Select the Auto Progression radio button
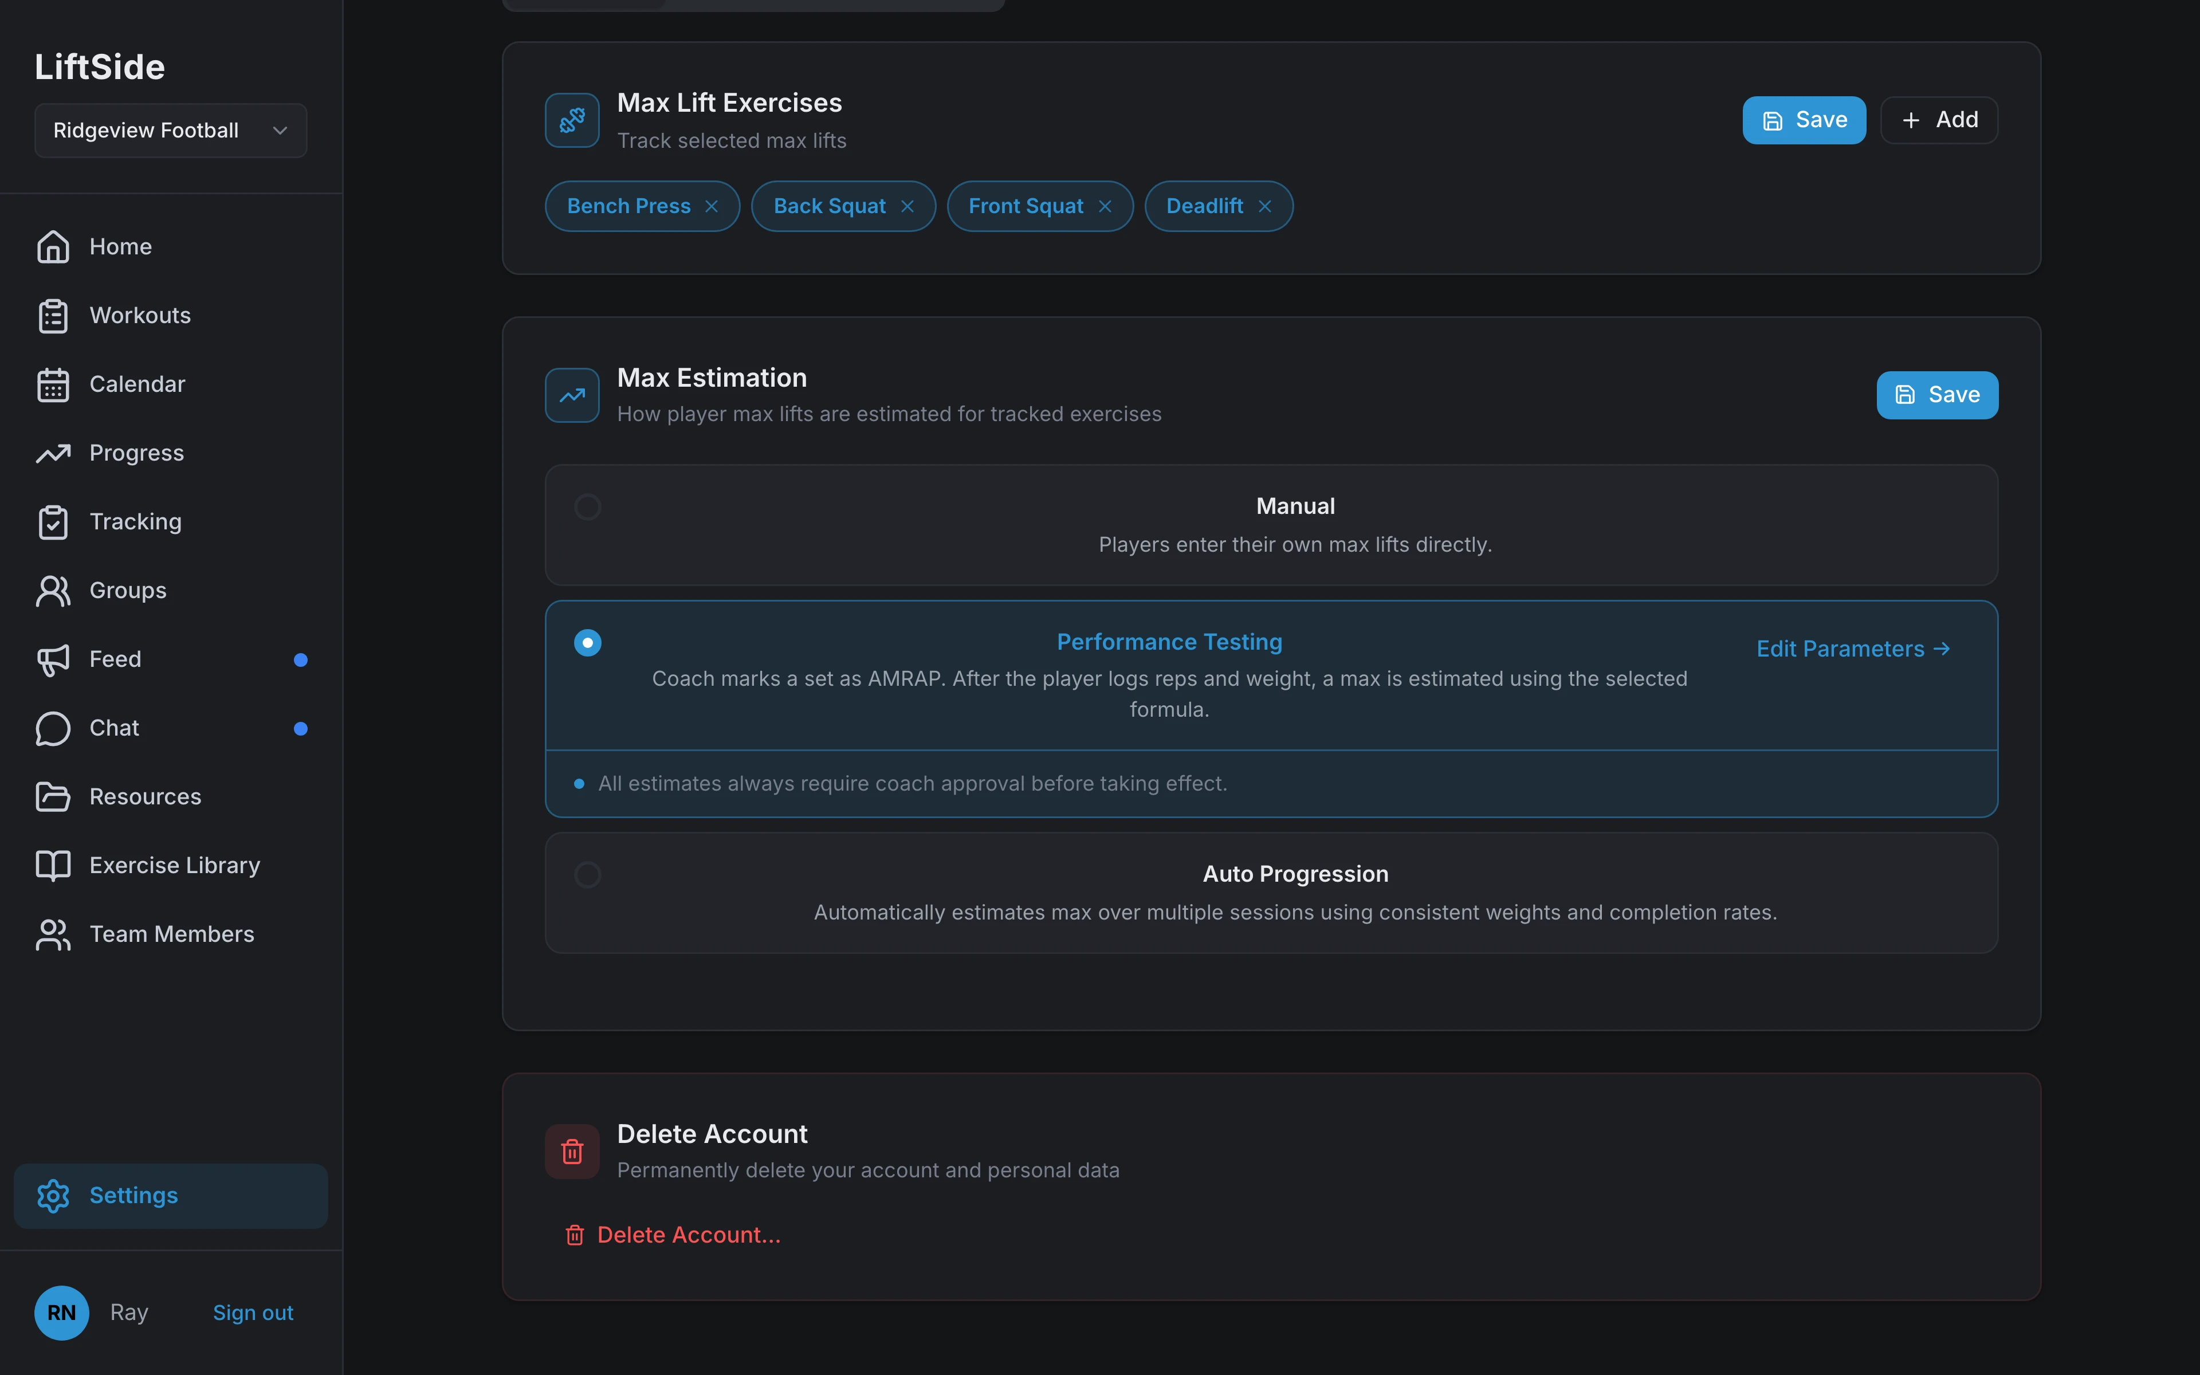 [x=587, y=875]
